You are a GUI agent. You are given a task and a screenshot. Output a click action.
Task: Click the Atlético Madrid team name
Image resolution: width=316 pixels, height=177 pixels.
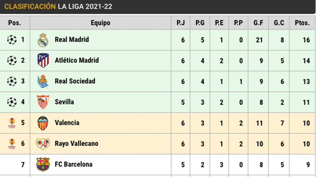(77, 60)
